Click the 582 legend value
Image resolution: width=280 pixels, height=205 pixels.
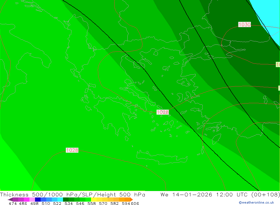click(114, 203)
